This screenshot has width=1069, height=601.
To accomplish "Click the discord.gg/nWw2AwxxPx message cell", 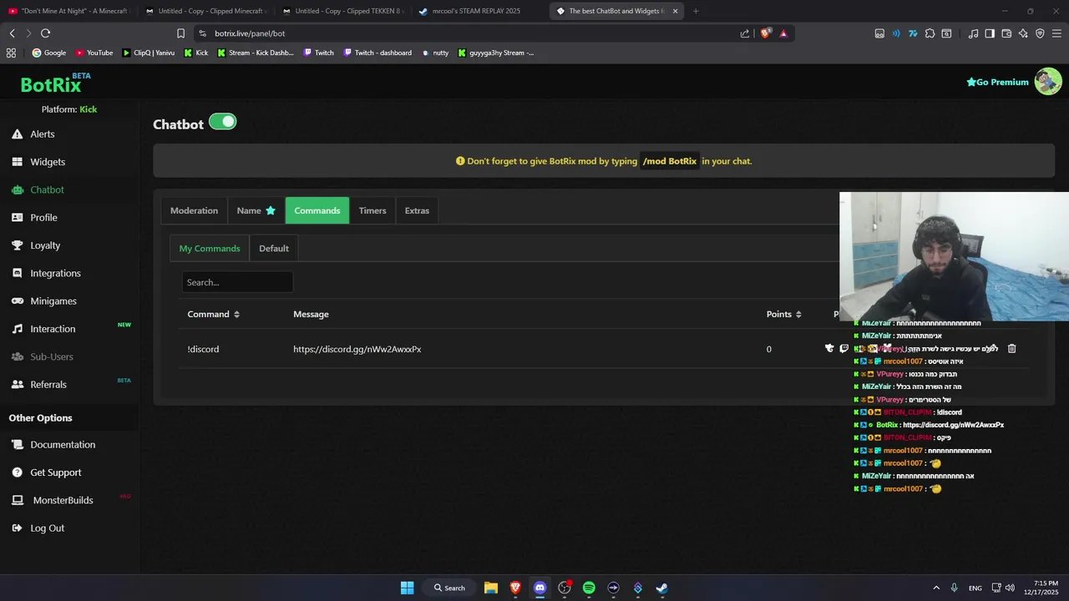I will 357,349.
